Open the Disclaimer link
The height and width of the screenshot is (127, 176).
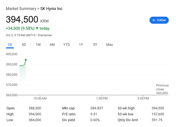pyautogui.click(x=46, y=35)
